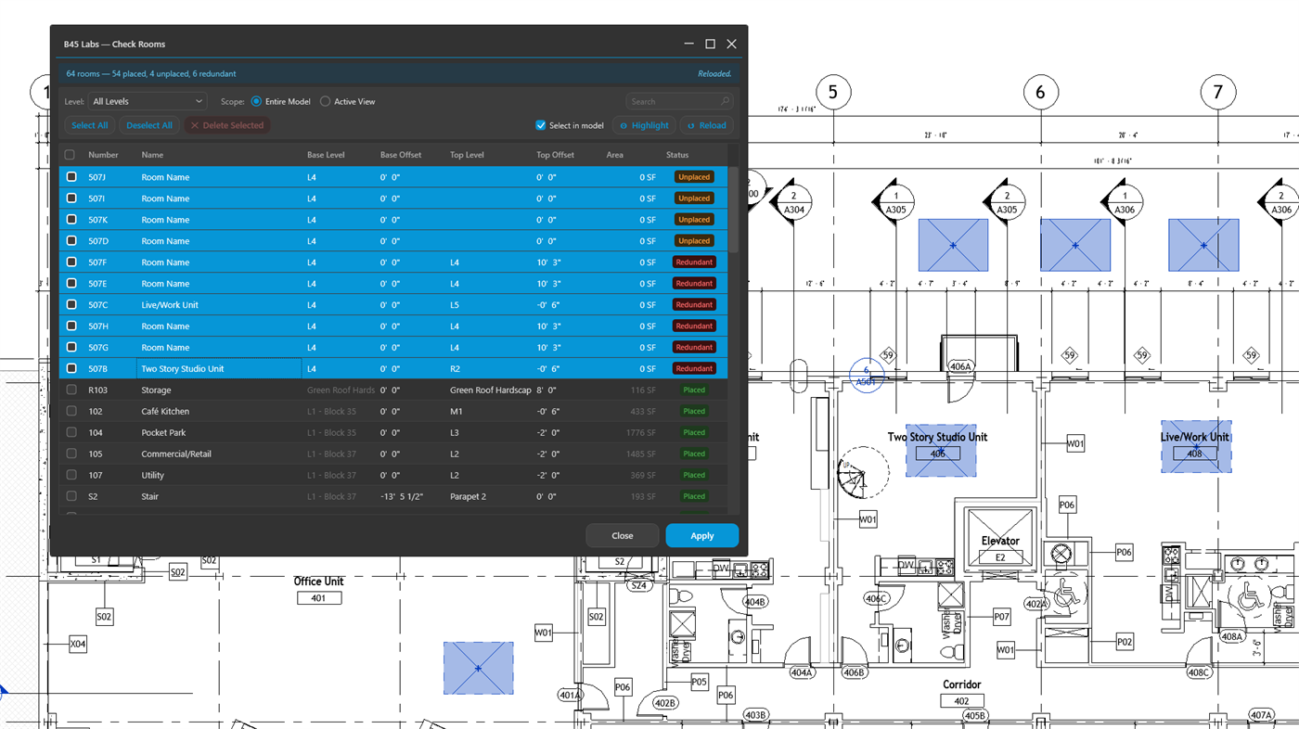
Task: Click grid bubble 5 on the plan
Action: tap(833, 92)
